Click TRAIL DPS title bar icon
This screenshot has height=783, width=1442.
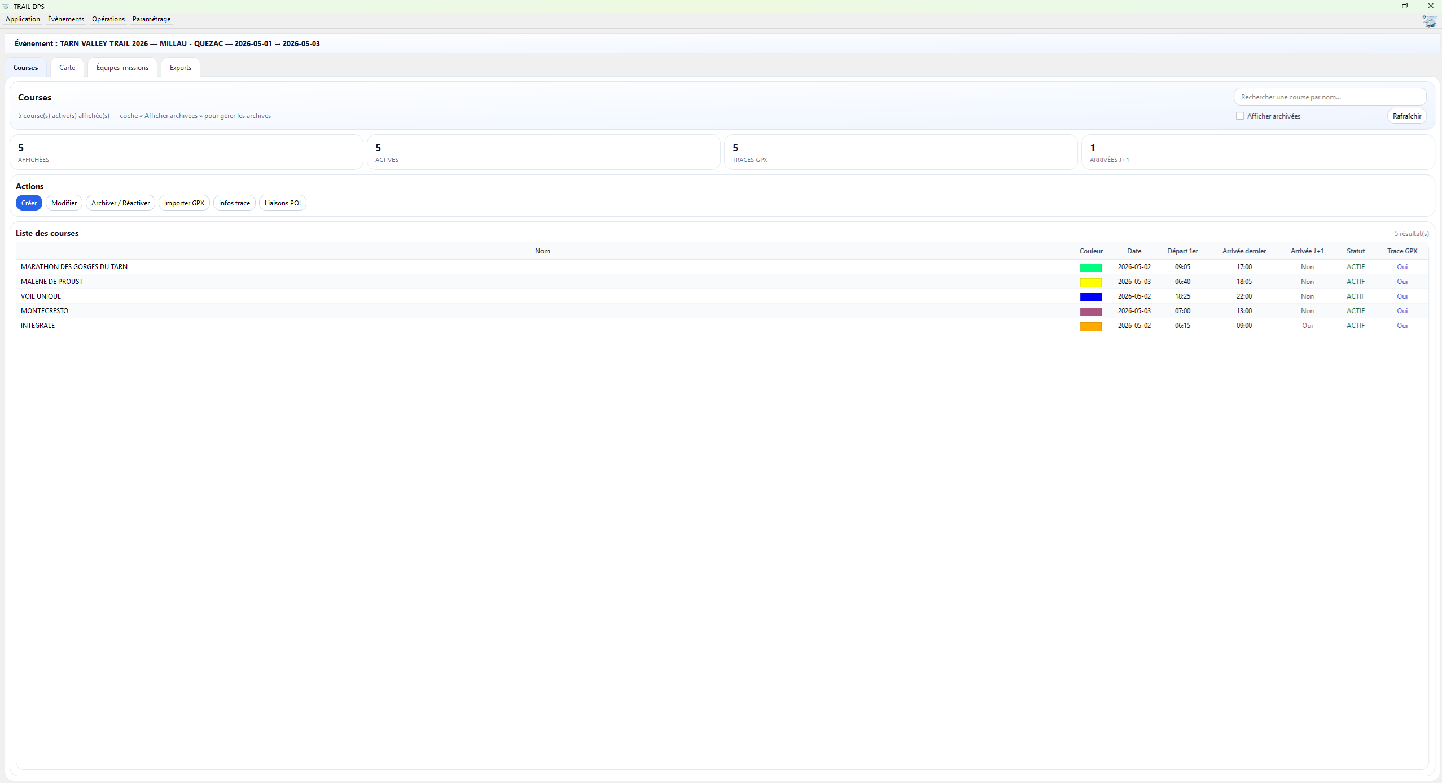click(x=6, y=6)
